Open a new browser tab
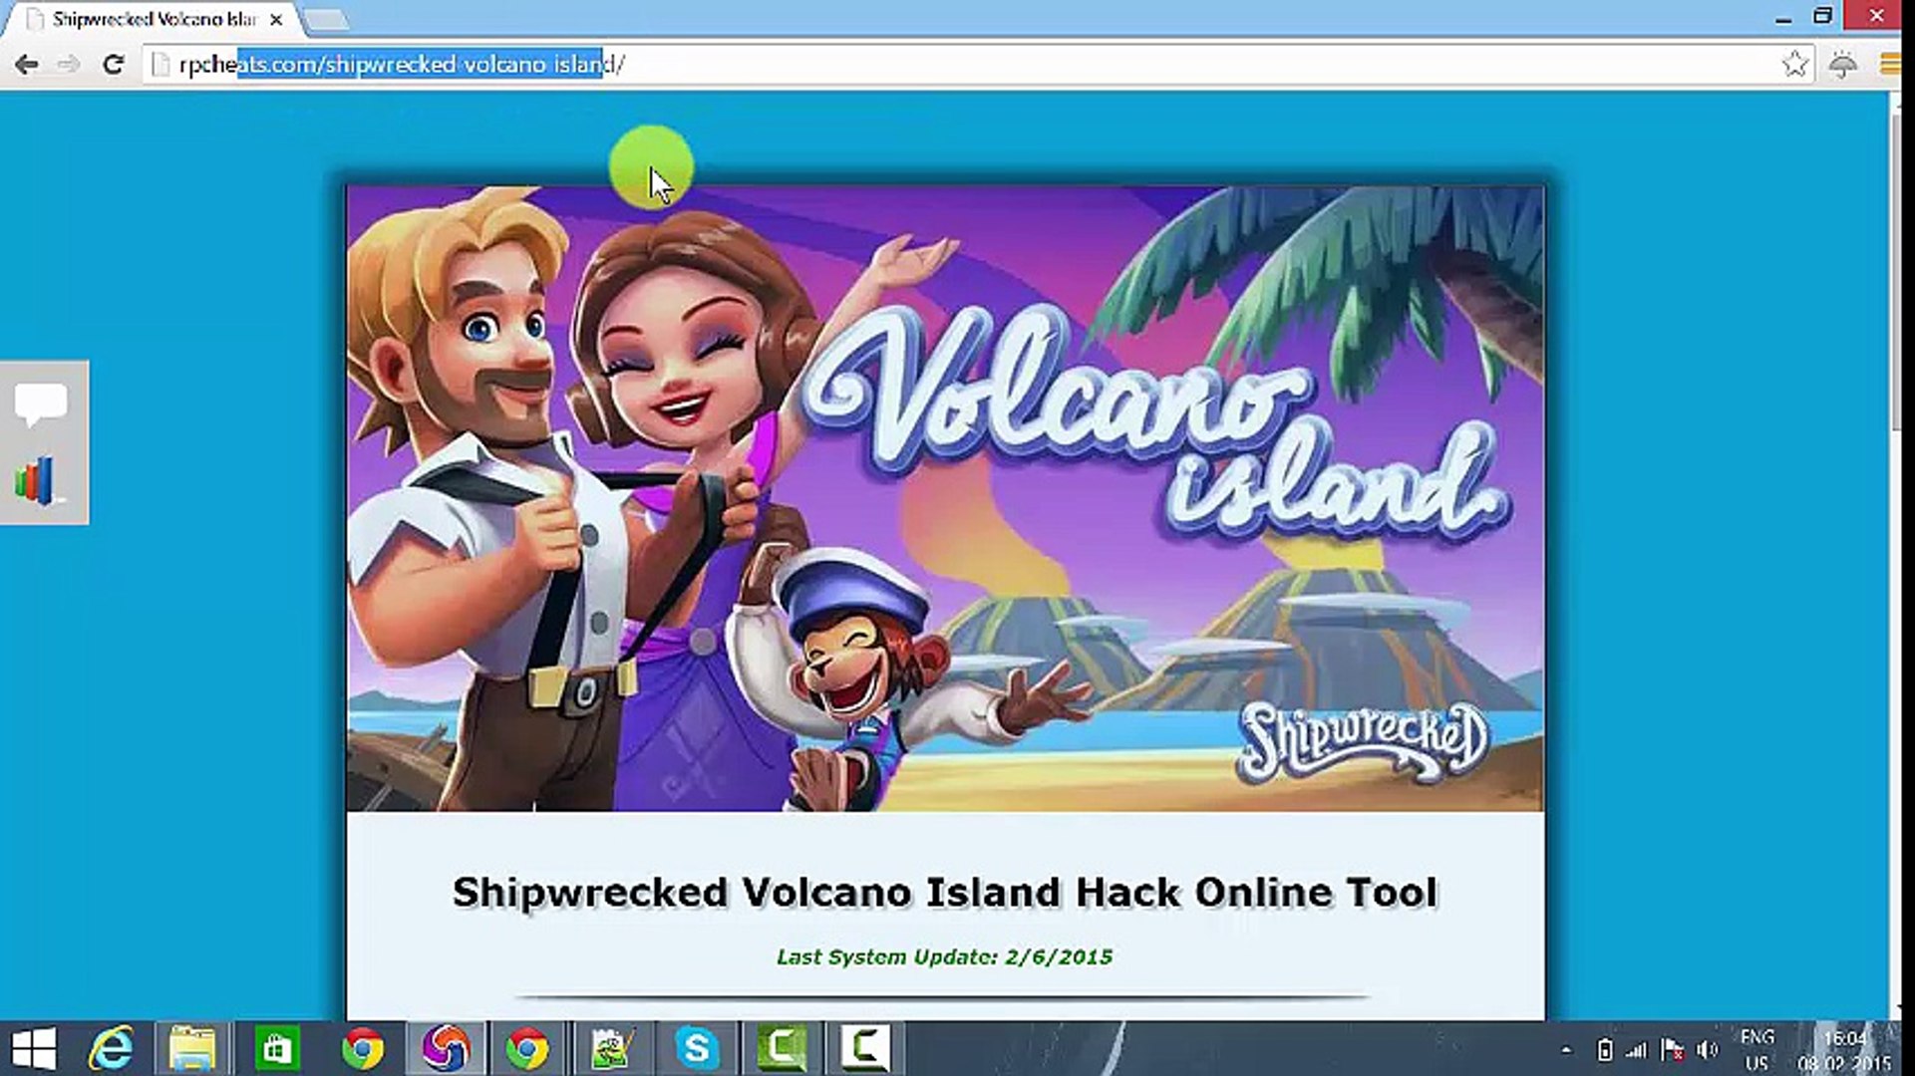1915x1076 pixels. [325, 19]
